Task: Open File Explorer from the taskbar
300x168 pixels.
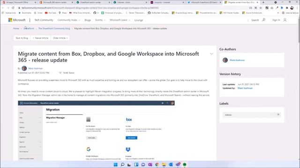Action: tap(164, 165)
